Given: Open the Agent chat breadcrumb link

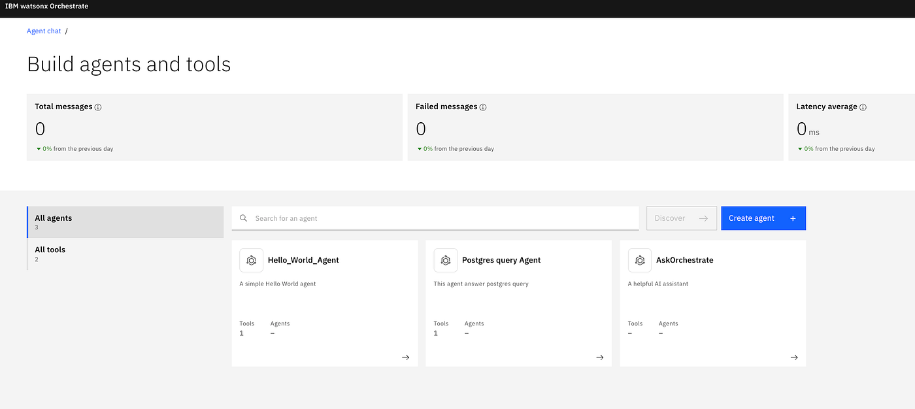Looking at the screenshot, I should point(44,31).
